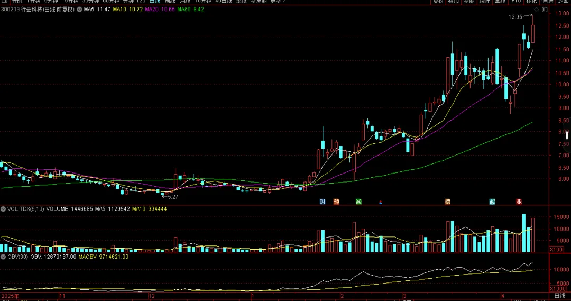The image size is (571, 301).
Task: Click the OBV: 12670167.00 value
Action: [x=53, y=257]
